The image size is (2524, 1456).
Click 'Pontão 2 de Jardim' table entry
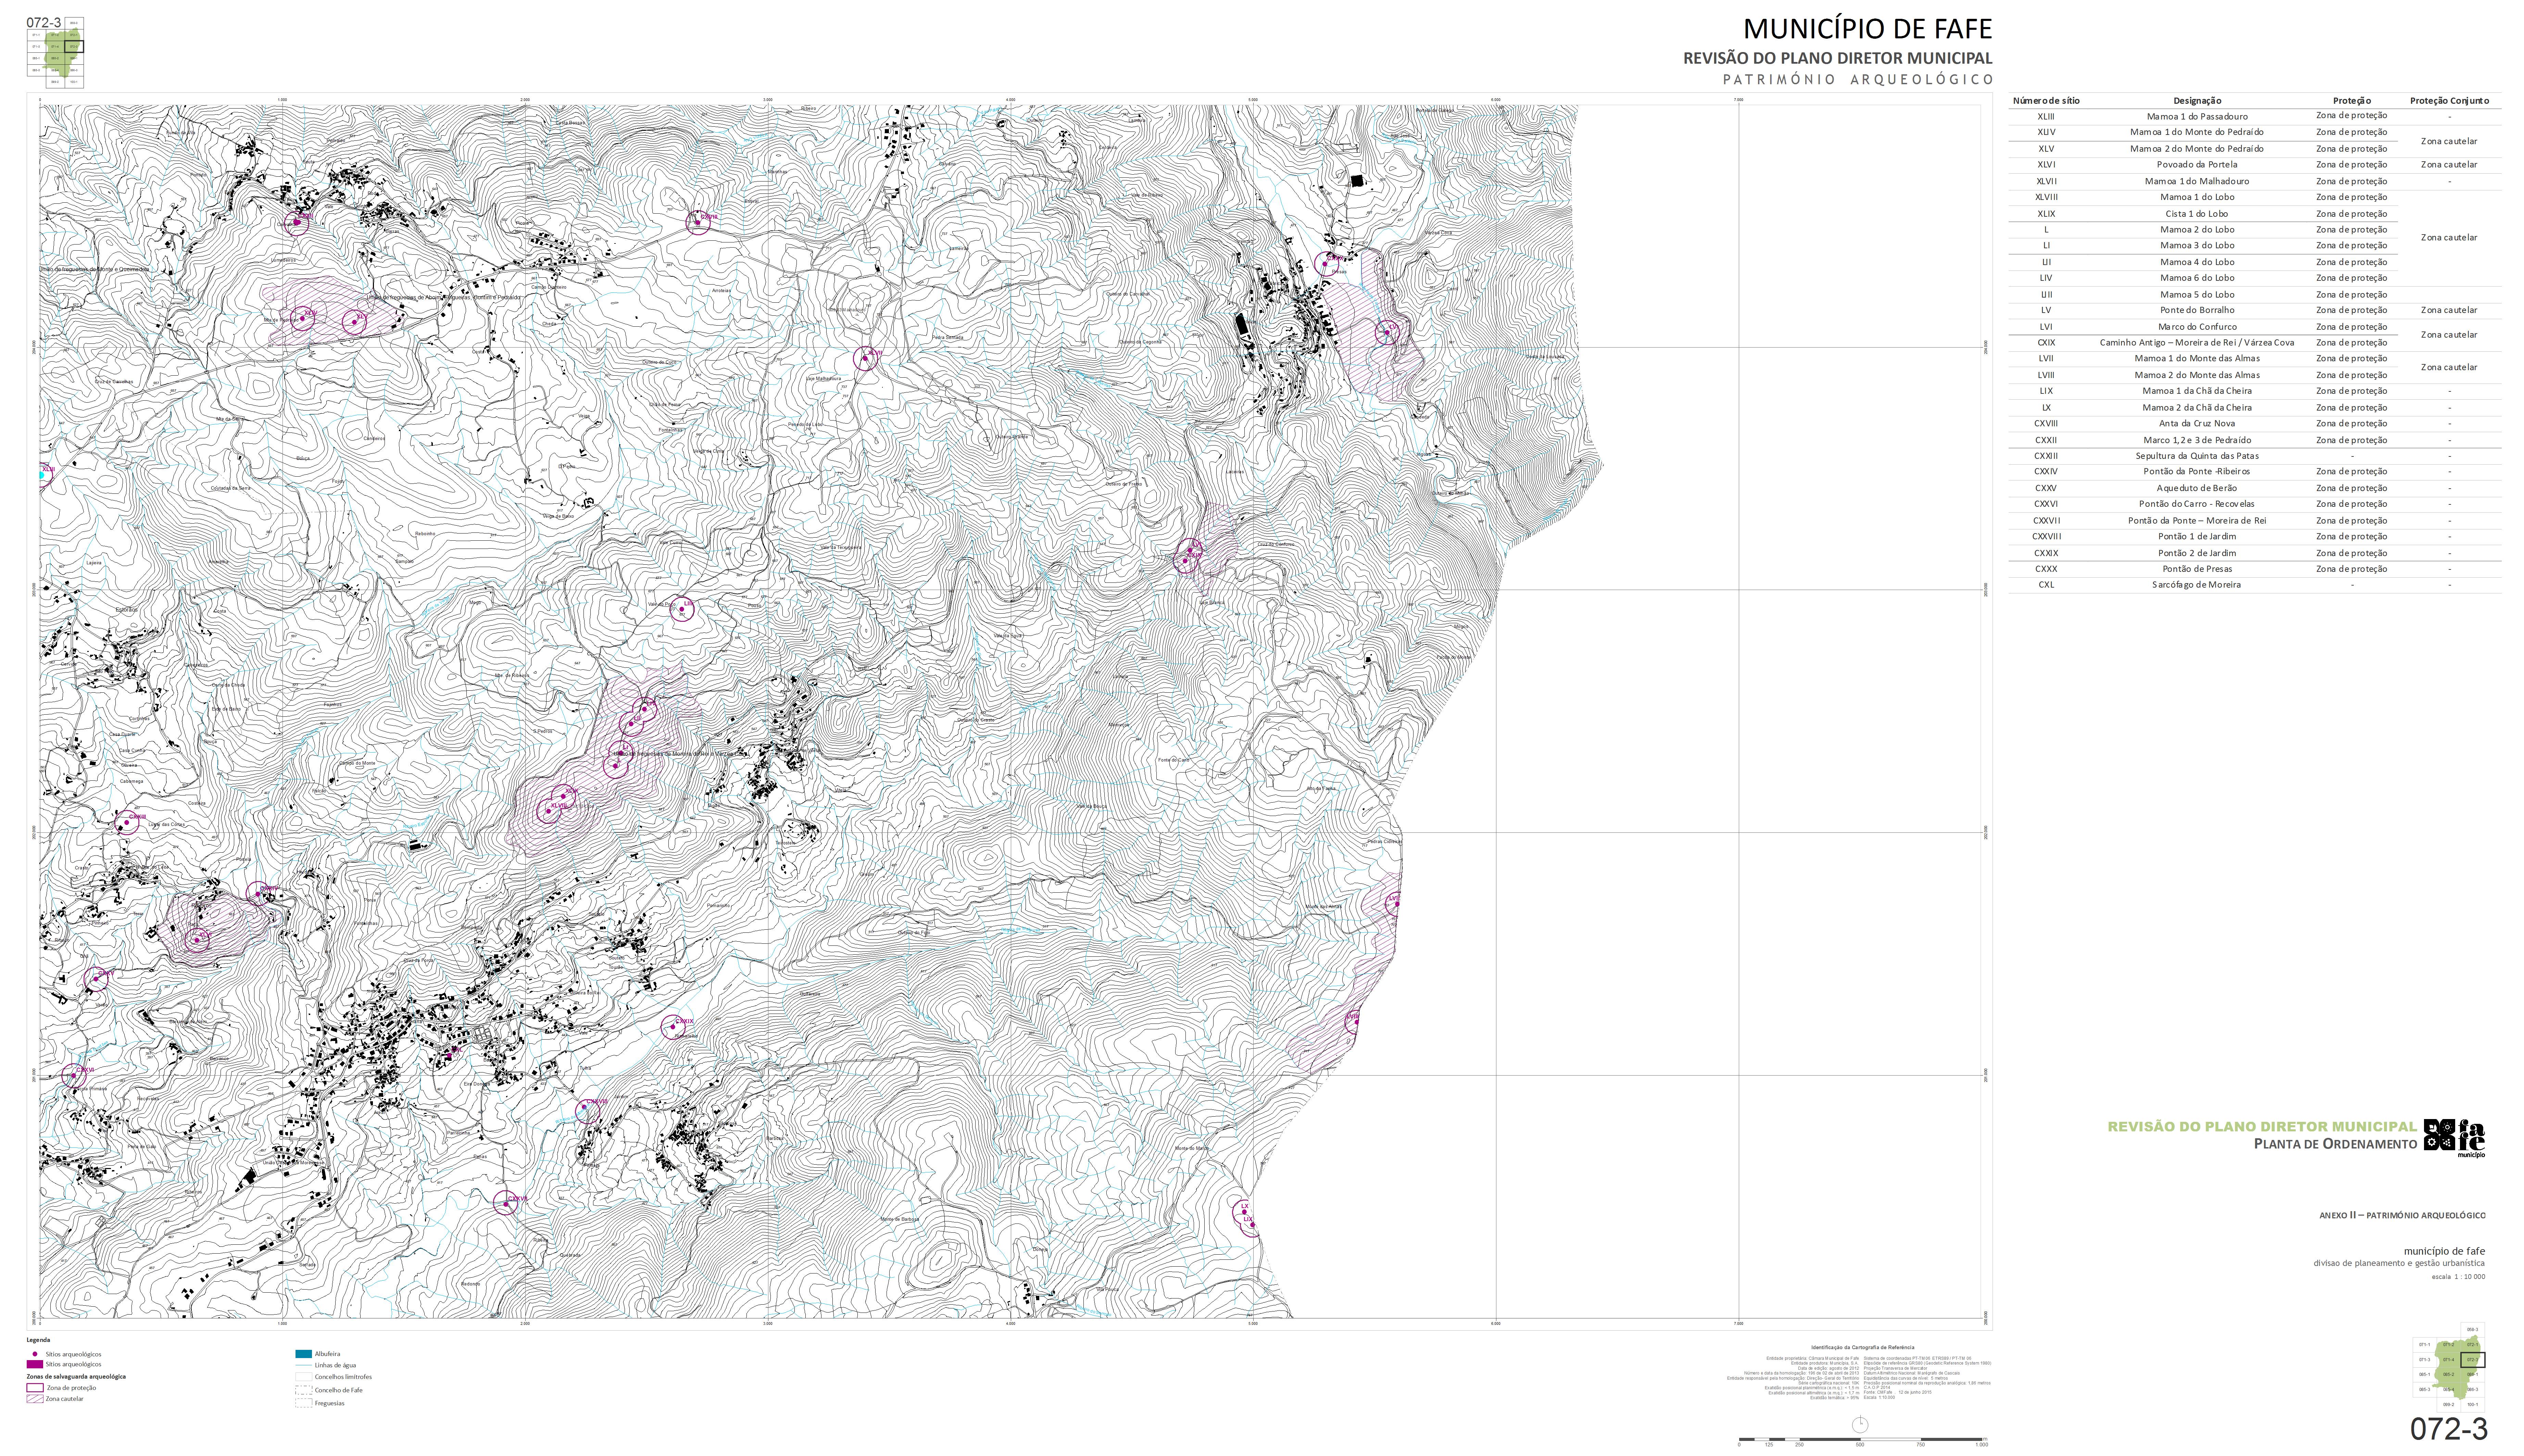pos(2197,553)
